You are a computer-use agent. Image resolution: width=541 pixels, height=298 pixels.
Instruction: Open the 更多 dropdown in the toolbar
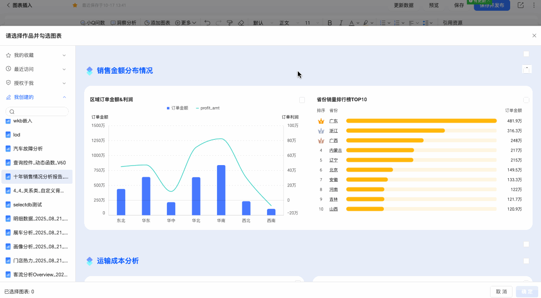[x=186, y=23]
